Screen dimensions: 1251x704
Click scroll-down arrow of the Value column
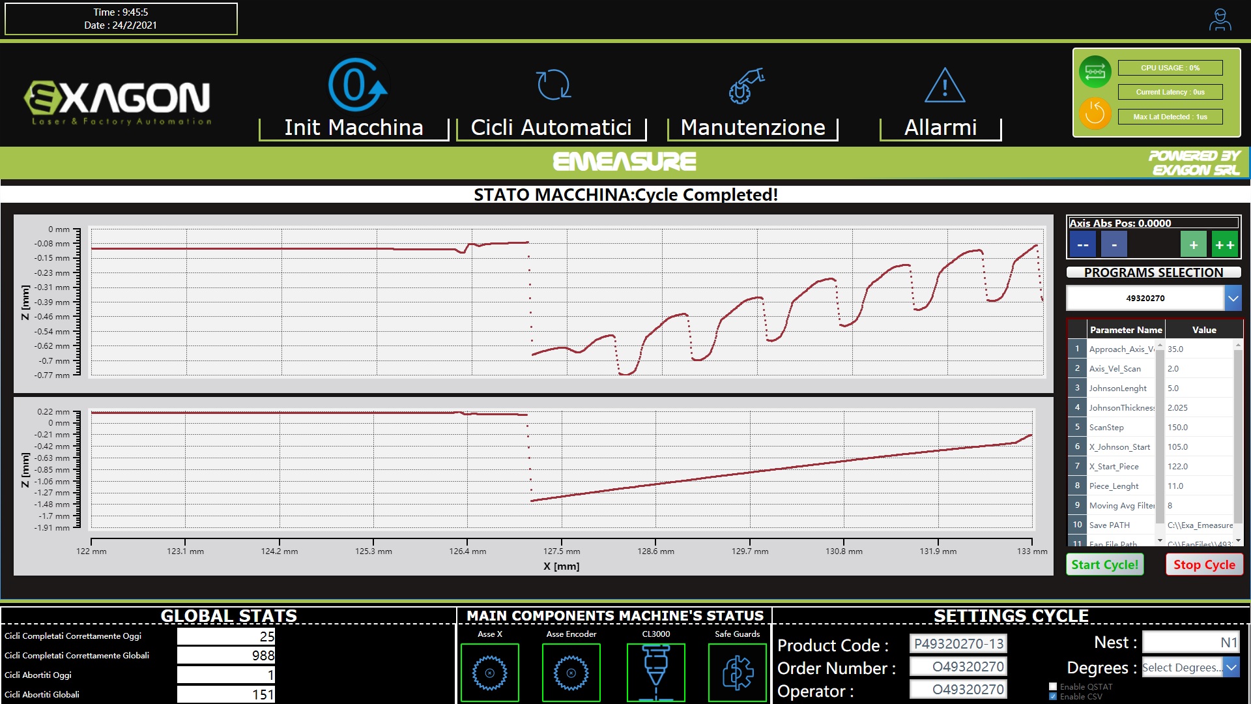tap(1238, 540)
